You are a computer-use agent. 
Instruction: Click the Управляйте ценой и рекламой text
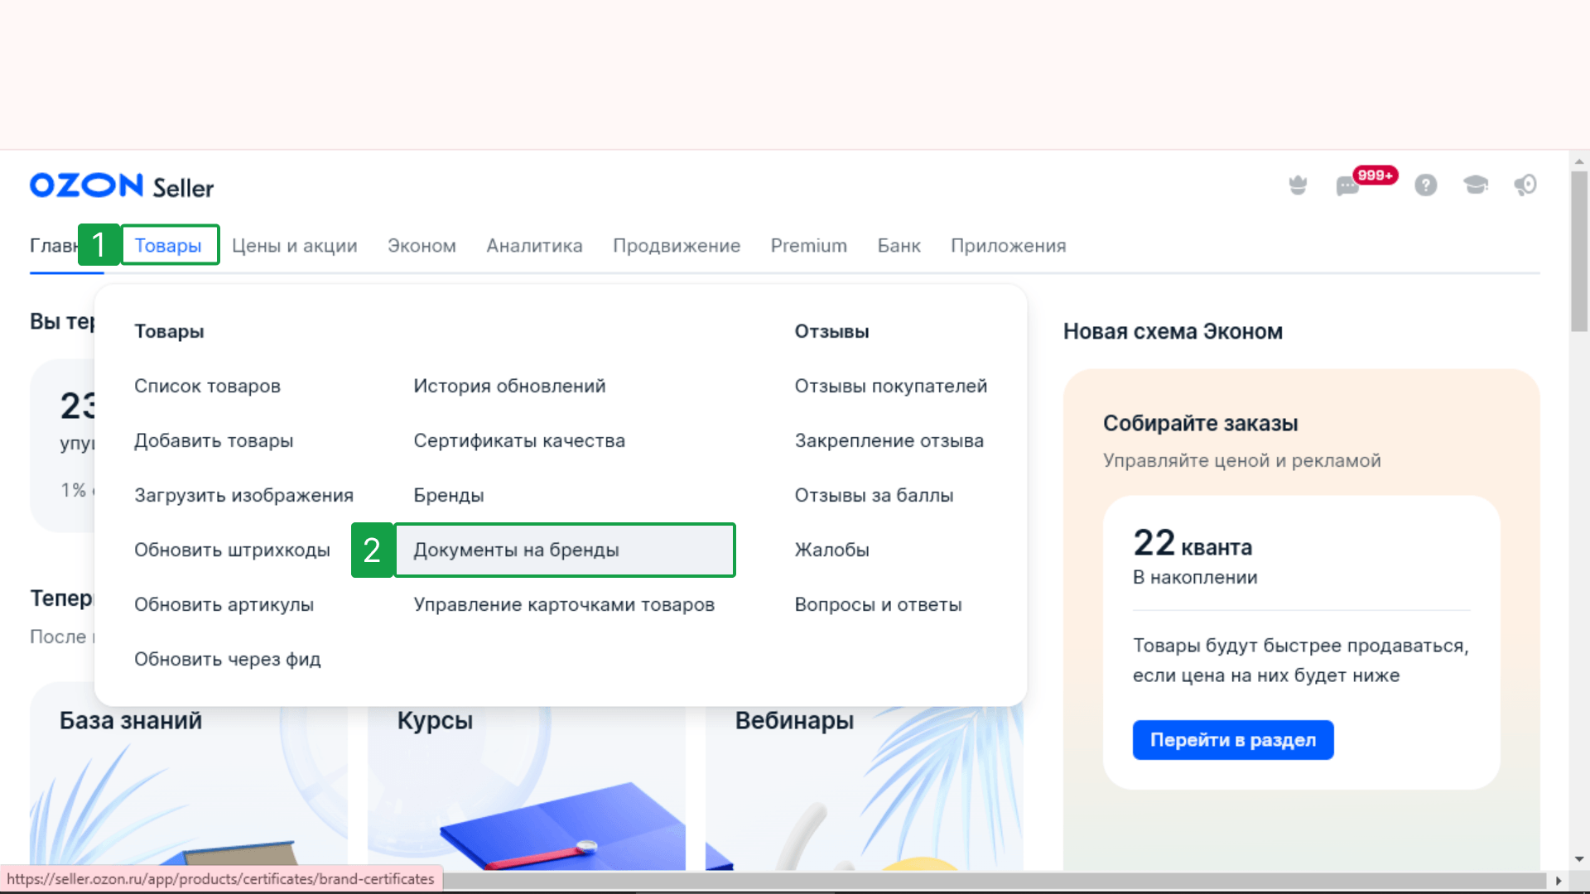1241,460
